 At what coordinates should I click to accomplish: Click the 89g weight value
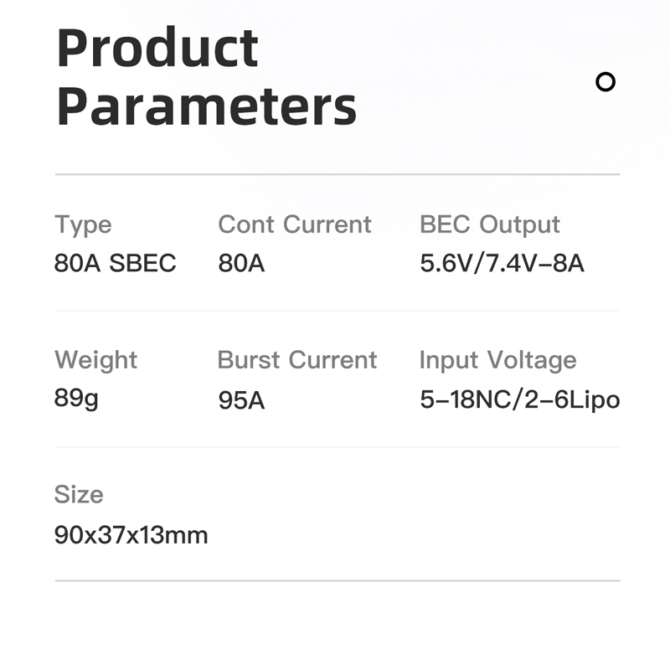[x=76, y=399]
